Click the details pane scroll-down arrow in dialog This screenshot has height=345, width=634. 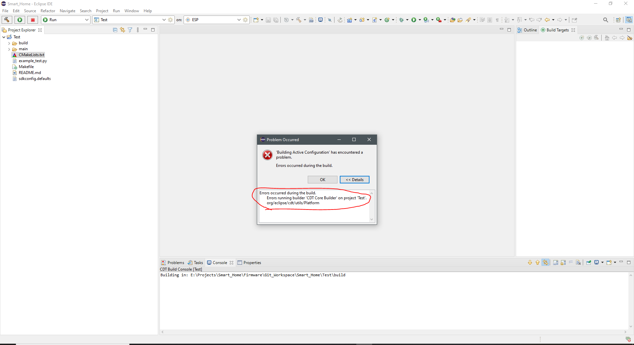pos(371,219)
